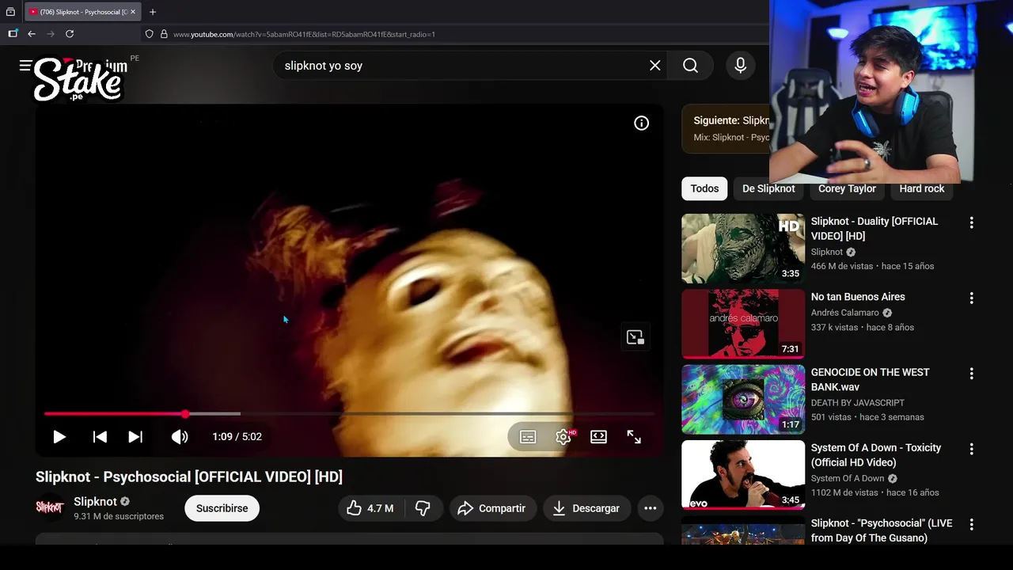Open more actions ellipsis under video
The width and height of the screenshot is (1013, 570).
[651, 508]
